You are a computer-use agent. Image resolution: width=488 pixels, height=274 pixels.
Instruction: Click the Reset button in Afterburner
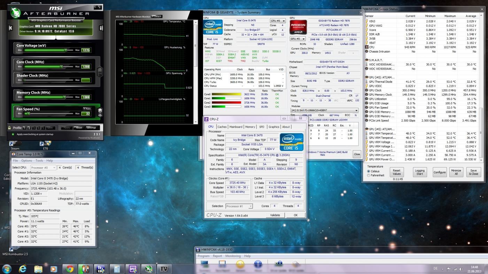[79, 128]
